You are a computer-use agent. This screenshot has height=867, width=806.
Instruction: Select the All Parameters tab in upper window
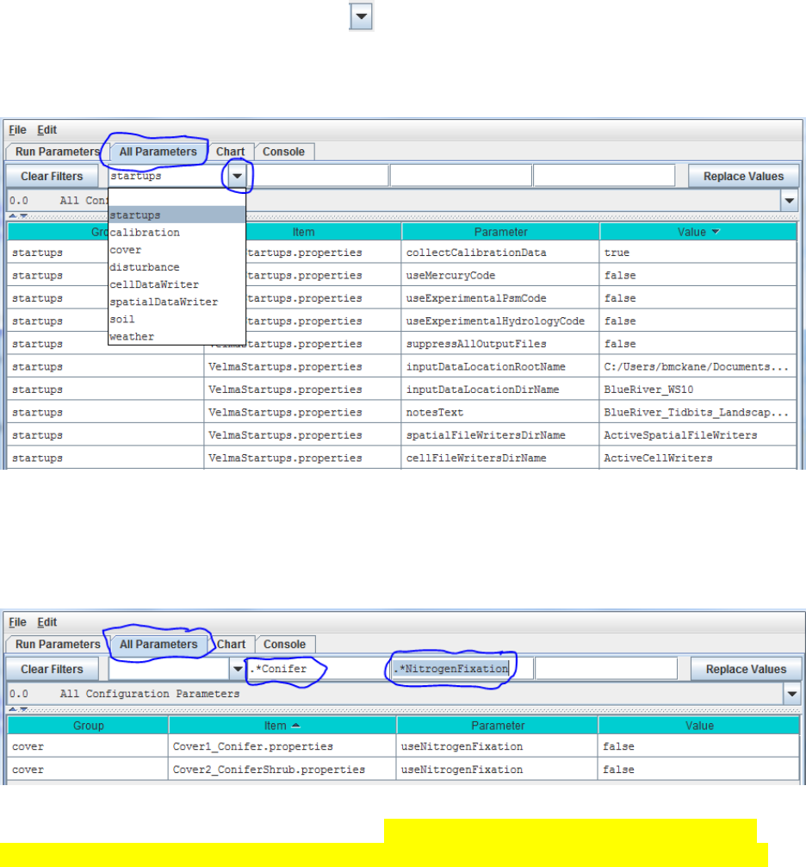[158, 152]
